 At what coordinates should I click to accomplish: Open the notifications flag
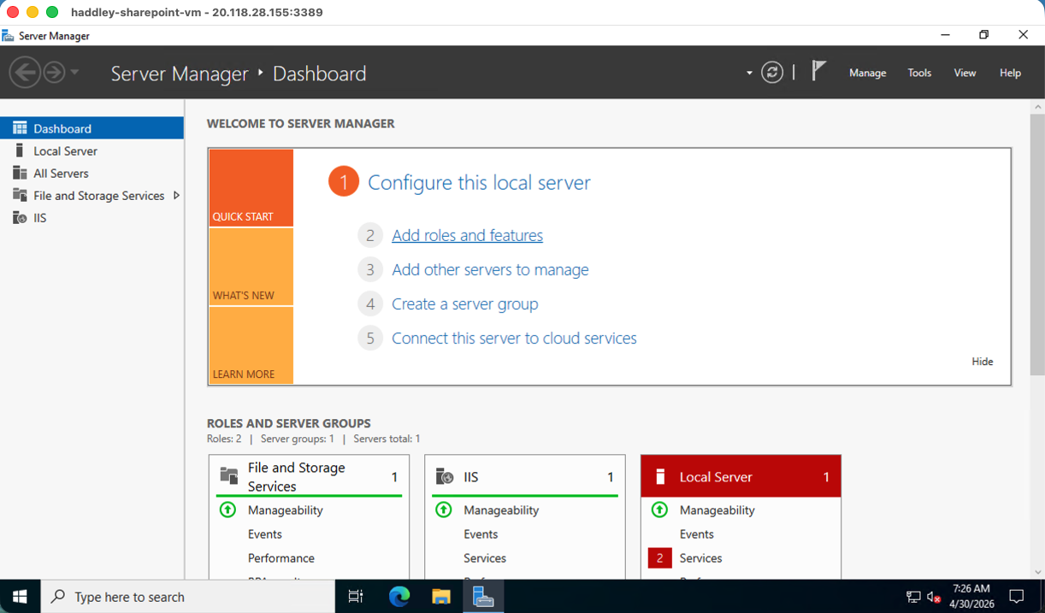(818, 71)
